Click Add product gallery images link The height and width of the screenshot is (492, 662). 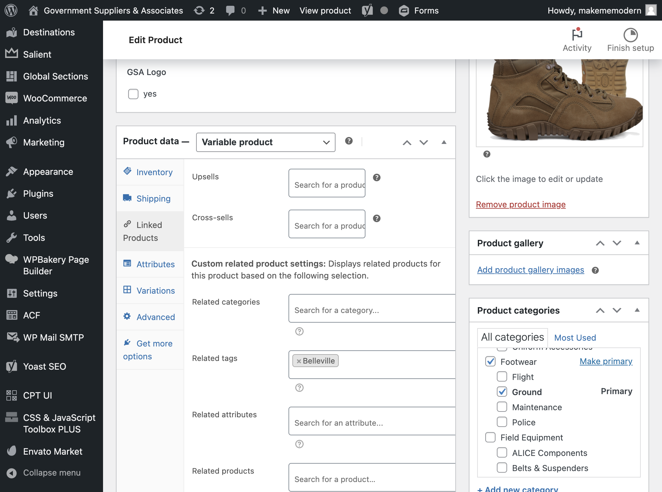coord(531,270)
